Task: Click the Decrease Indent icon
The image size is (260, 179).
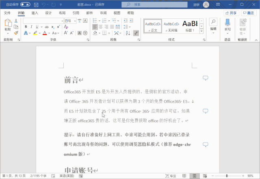Action: [126, 21]
